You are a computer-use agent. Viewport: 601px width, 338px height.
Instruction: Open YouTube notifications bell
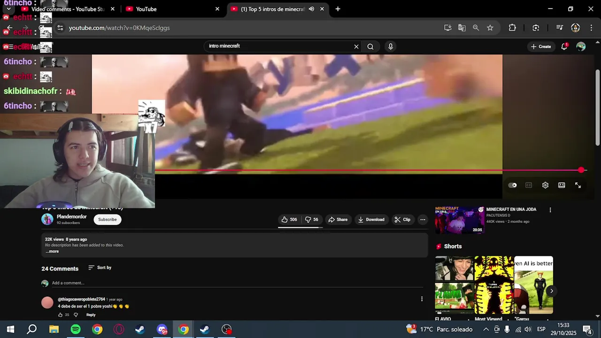tap(564, 46)
